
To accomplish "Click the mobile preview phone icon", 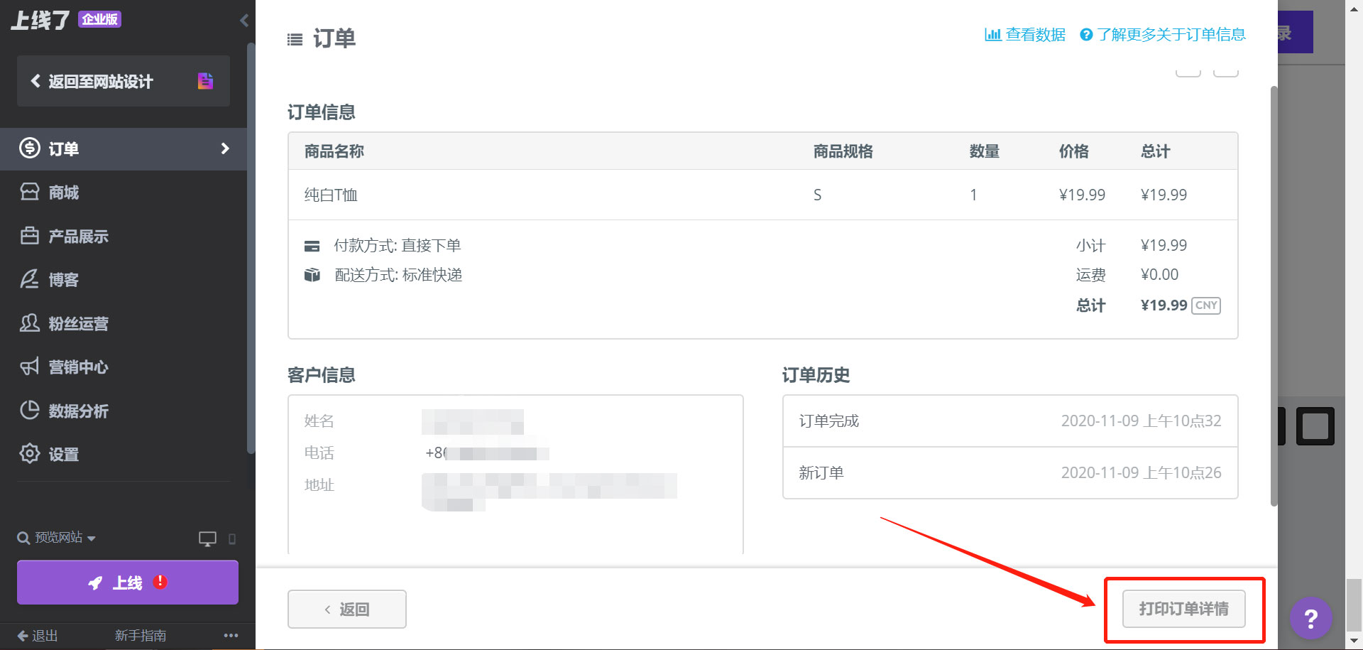I will [x=232, y=539].
